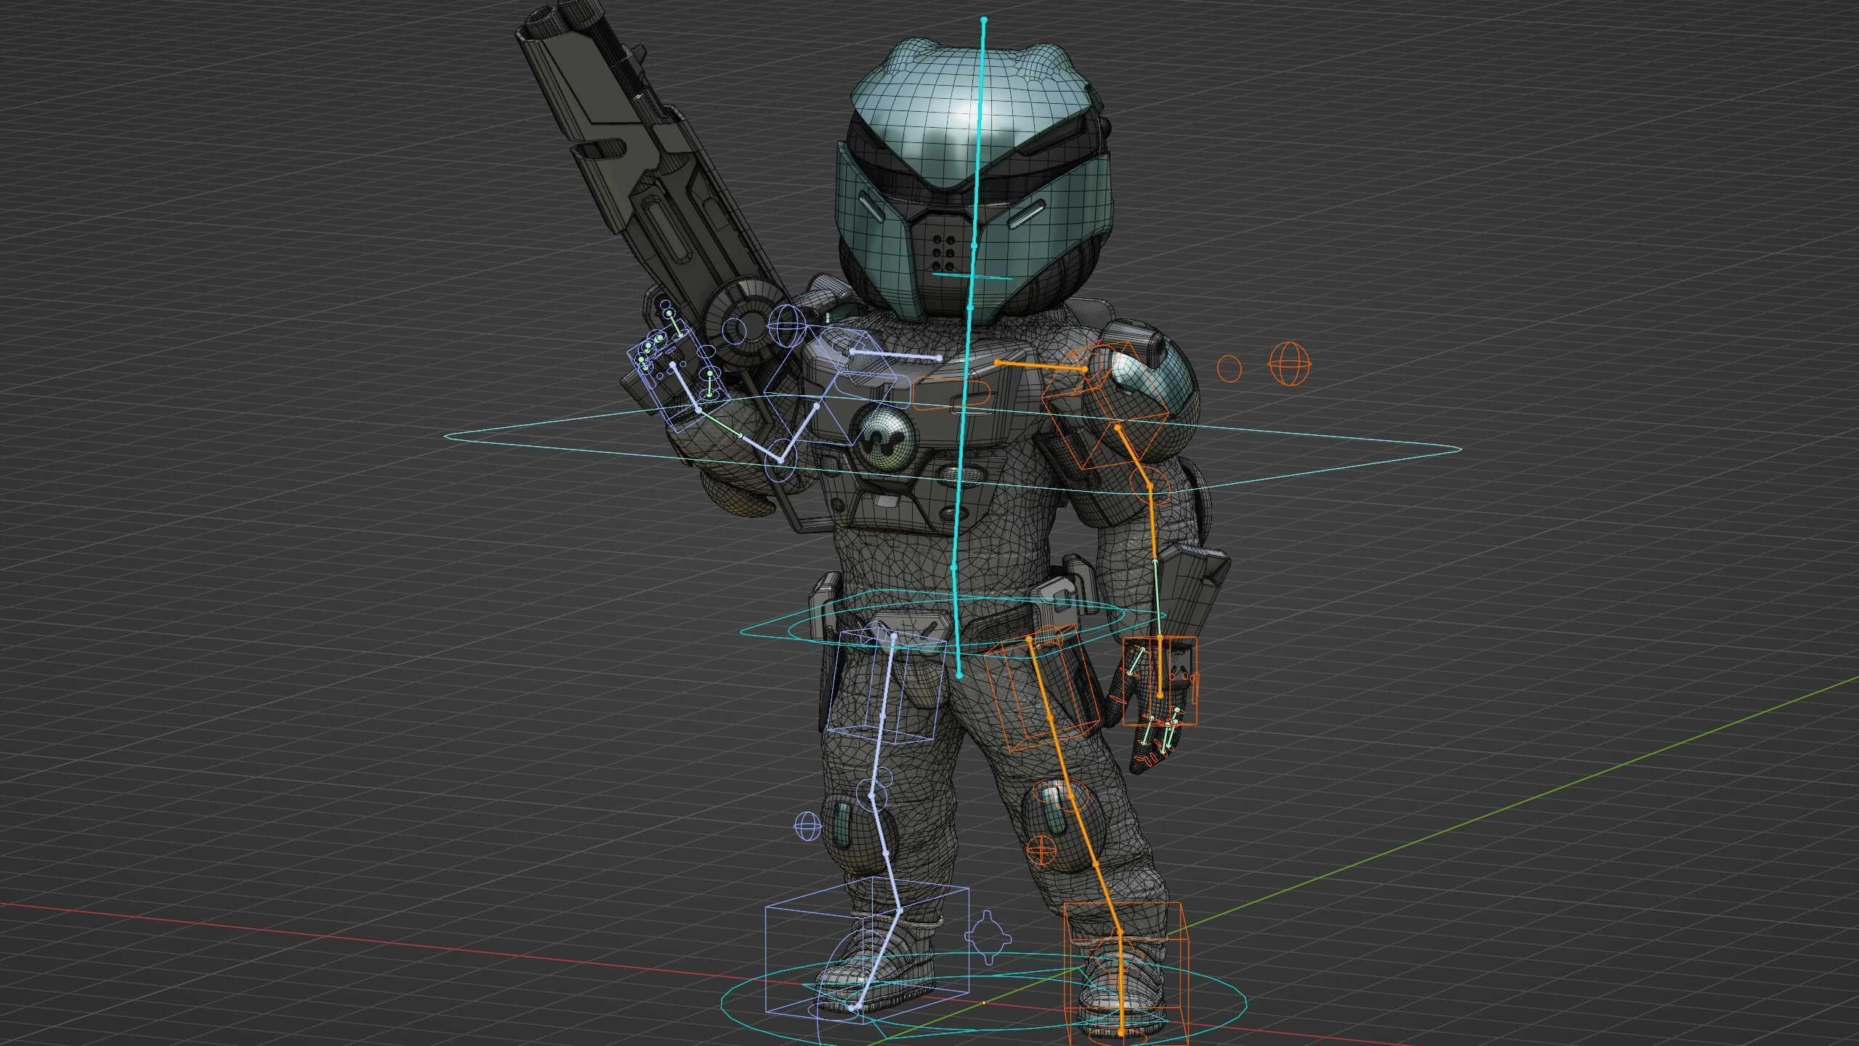Select the orange shoulder bone
Viewport: 1859px width, 1046px height.
(x=1041, y=365)
